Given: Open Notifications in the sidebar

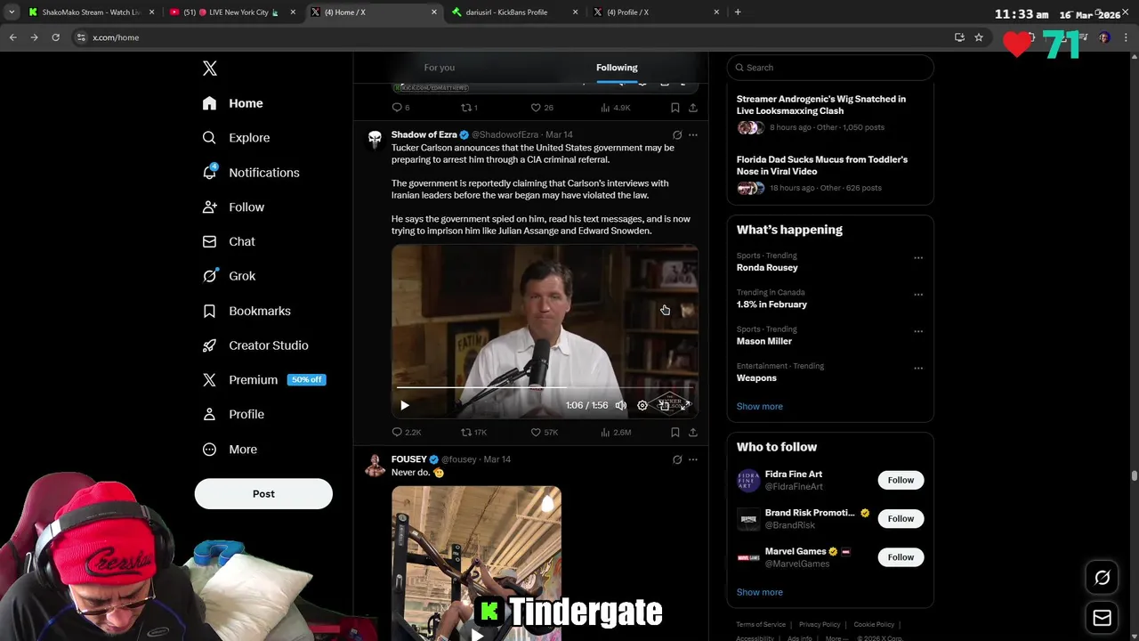Looking at the screenshot, I should click(x=250, y=173).
